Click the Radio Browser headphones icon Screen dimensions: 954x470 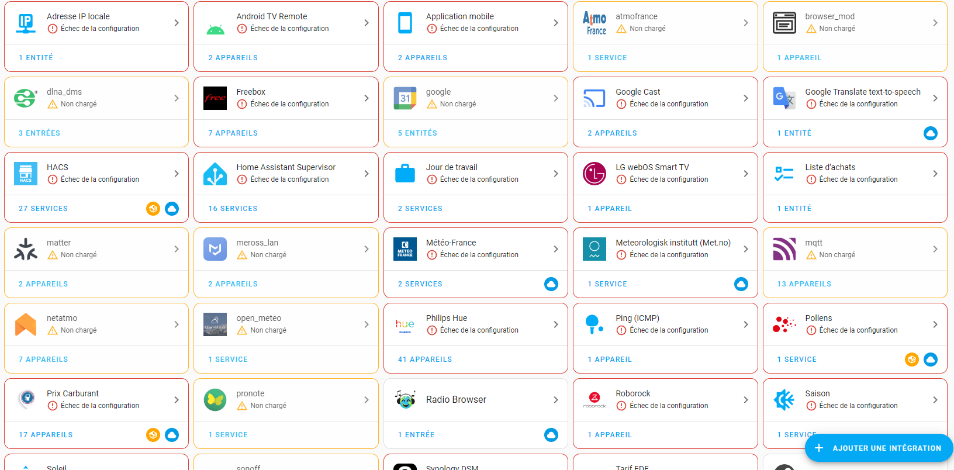tap(405, 400)
